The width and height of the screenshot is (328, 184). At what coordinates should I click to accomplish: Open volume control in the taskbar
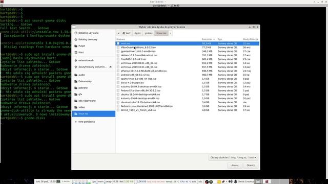click(230, 181)
